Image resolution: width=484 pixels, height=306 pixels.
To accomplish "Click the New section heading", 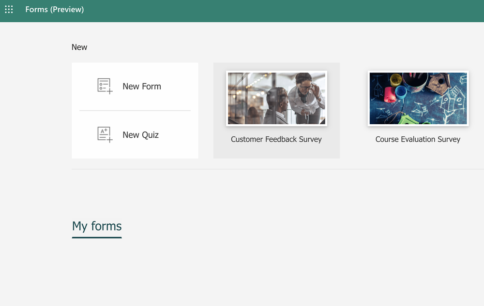I will 79,47.
